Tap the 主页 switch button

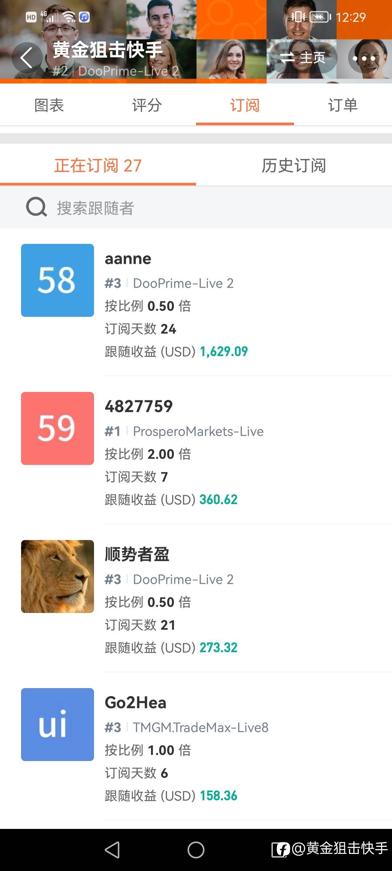point(303,58)
